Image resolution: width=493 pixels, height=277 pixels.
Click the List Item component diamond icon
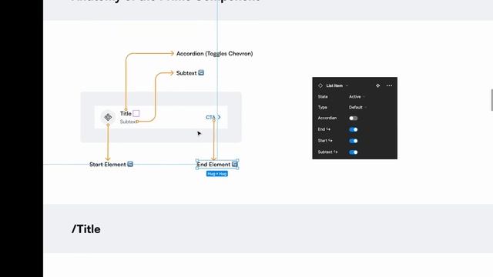[x=320, y=85]
